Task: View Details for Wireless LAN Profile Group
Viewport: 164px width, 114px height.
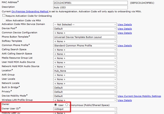Action: click(x=125, y=100)
